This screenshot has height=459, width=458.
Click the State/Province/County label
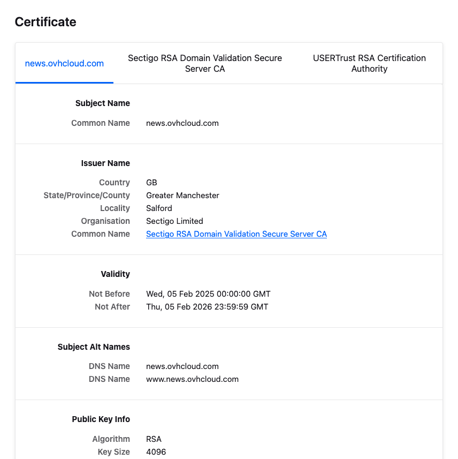coord(87,195)
